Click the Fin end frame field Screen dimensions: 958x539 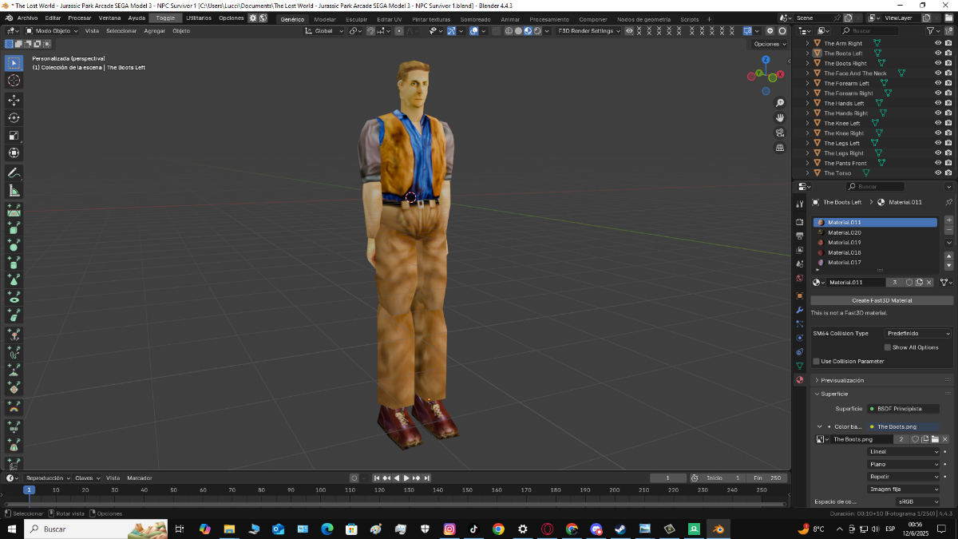tap(768, 478)
